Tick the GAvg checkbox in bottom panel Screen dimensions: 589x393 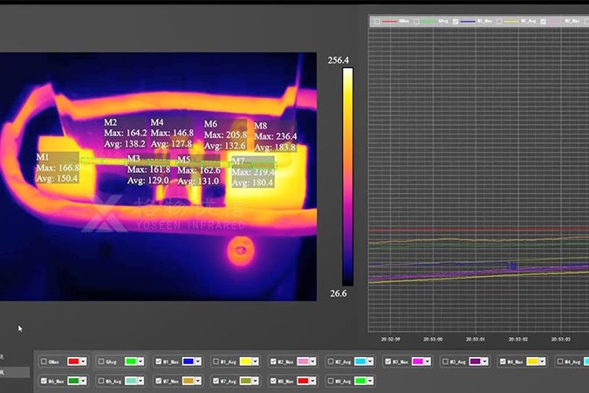(102, 362)
